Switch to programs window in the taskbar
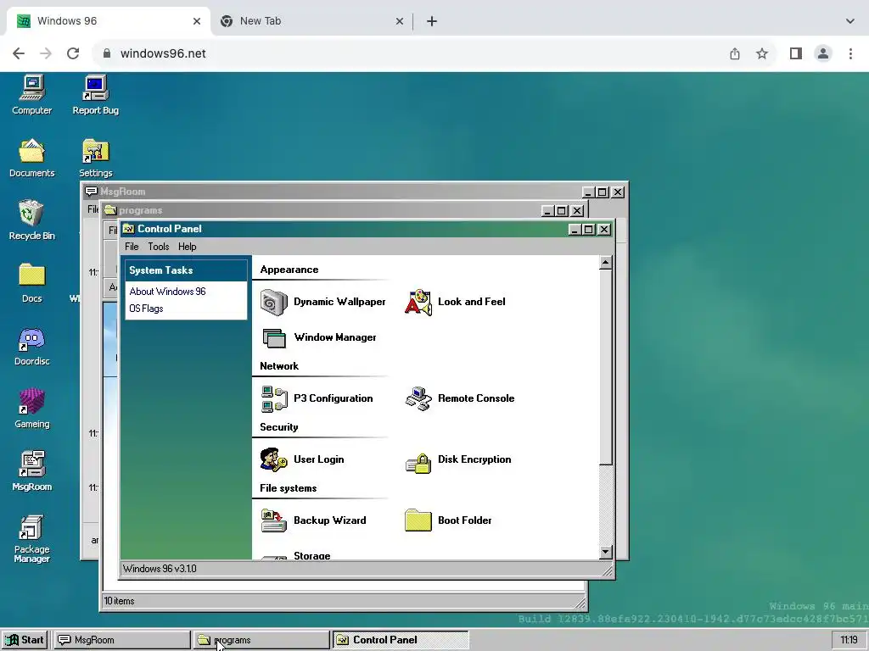 [261, 640]
